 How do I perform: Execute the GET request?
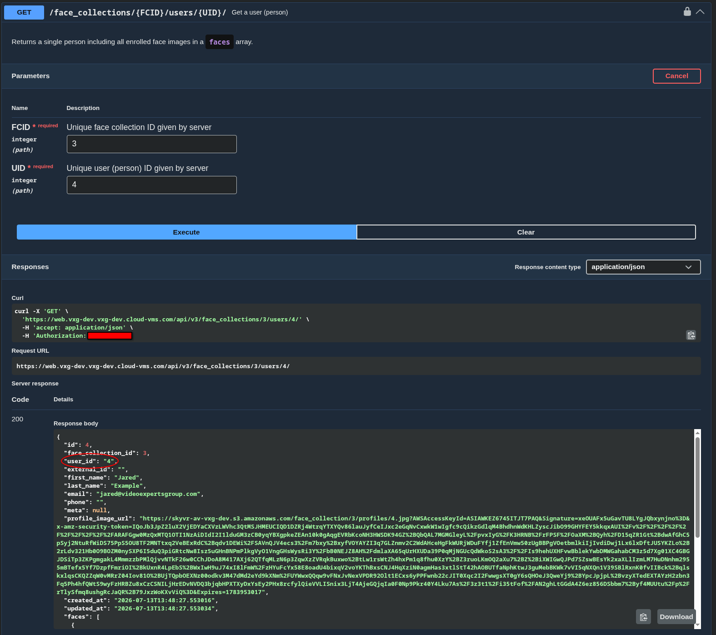point(186,232)
